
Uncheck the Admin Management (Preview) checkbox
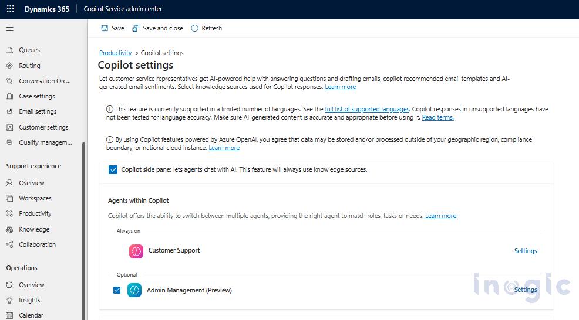coord(117,290)
